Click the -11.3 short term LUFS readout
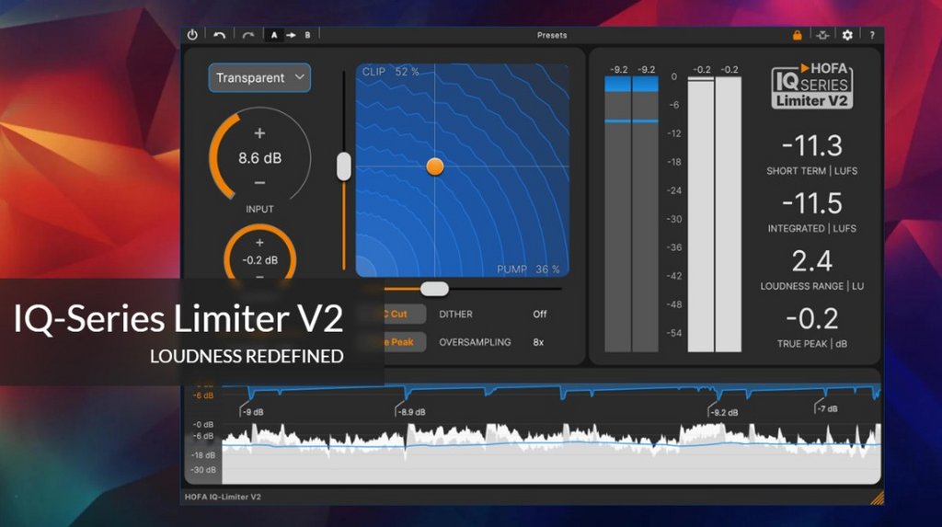This screenshot has width=942, height=527. click(x=811, y=145)
